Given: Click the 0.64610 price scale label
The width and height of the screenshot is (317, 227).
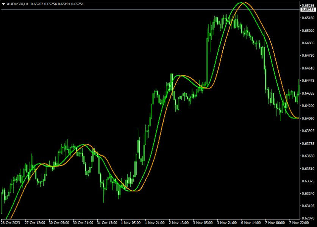Looking at the screenshot, I should (x=308, y=68).
